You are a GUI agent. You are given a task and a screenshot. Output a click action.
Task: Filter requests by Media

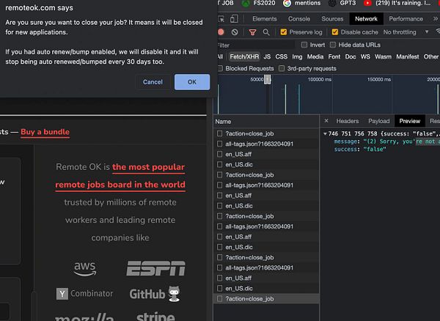tap(315, 56)
